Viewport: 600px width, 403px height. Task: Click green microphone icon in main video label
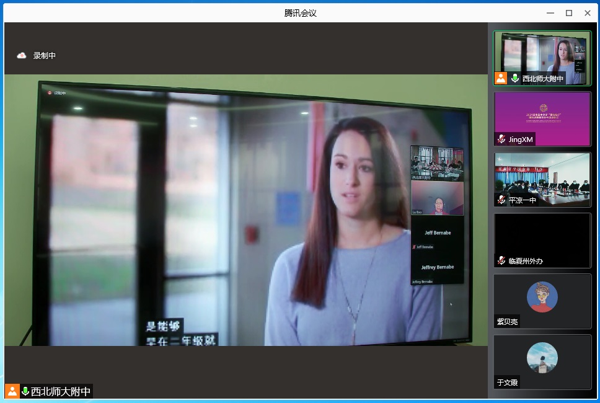25,391
